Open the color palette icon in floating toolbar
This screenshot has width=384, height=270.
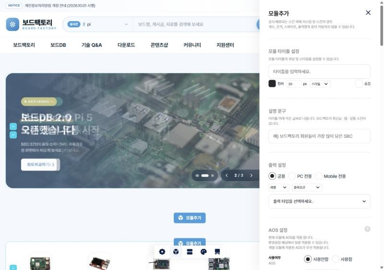click(x=204, y=252)
